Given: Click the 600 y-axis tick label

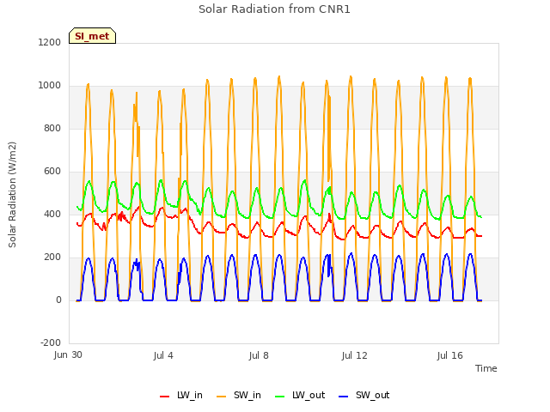Looking at the screenshot, I should 52,172.
